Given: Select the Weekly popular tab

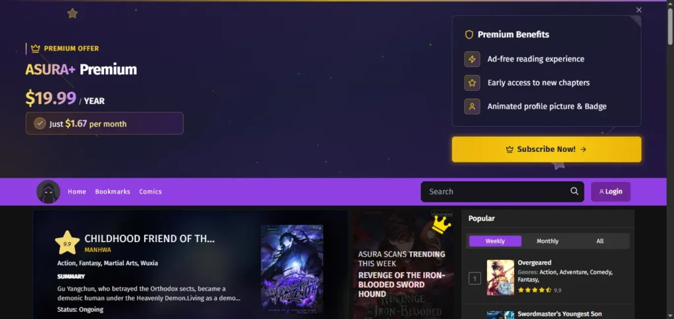Looking at the screenshot, I should pyautogui.click(x=495, y=241).
